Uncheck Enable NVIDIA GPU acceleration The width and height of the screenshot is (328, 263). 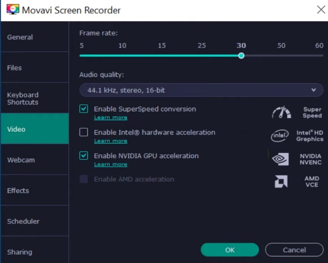tap(84, 156)
